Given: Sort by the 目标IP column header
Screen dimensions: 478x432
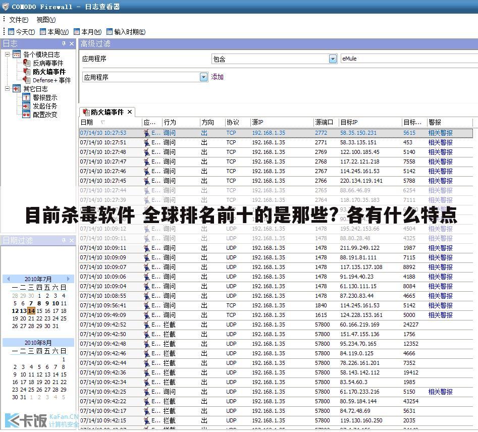Looking at the screenshot, I should pos(370,122).
